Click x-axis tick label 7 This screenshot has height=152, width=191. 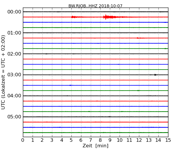point(91,140)
